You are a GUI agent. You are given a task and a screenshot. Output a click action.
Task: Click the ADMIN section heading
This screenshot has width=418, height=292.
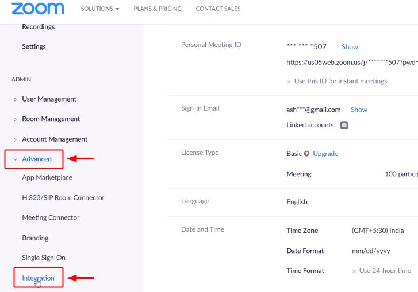(21, 79)
